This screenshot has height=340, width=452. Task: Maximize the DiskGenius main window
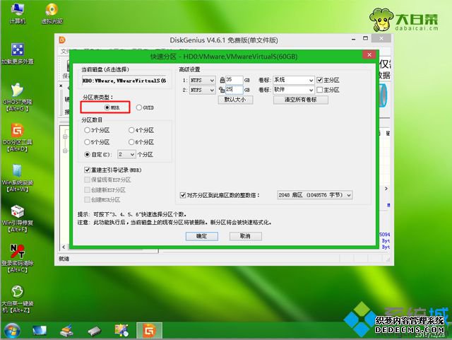coord(365,38)
